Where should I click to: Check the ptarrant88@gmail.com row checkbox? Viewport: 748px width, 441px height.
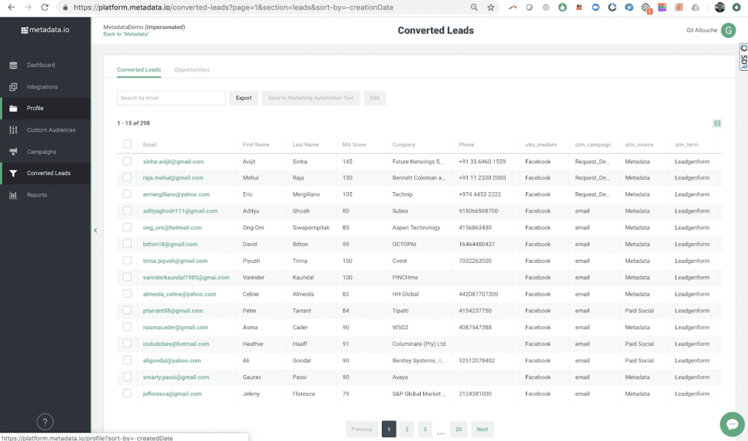(127, 310)
